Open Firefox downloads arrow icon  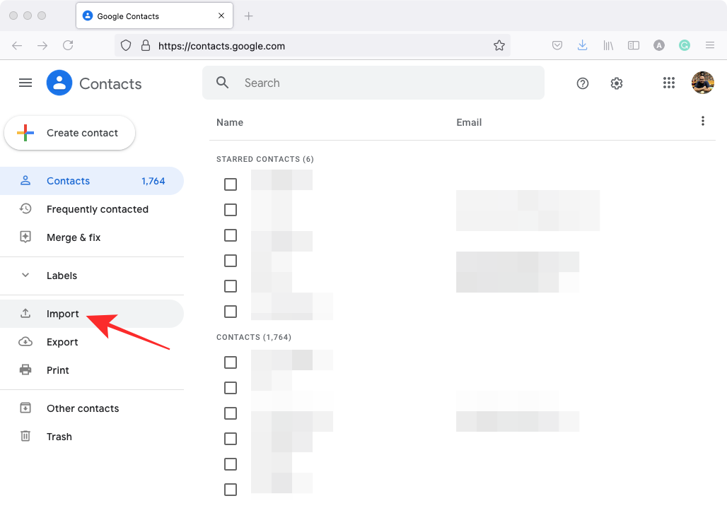tap(582, 45)
